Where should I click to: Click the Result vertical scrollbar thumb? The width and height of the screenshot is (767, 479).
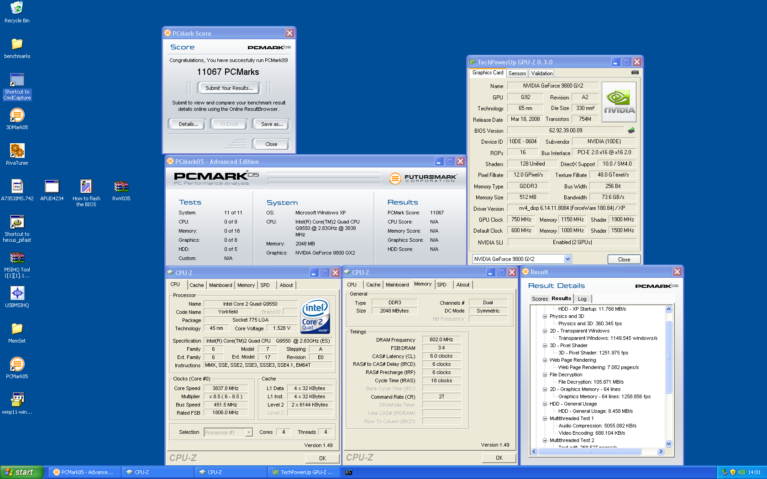[668, 357]
